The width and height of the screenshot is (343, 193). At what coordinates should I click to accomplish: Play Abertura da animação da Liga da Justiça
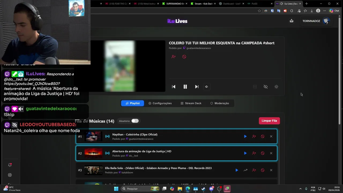pyautogui.click(x=245, y=153)
